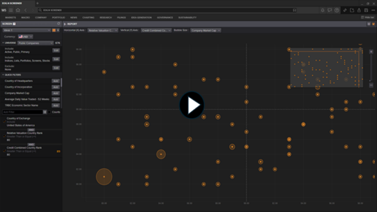Open the Charting menu tab
377x212 pixels.
(x=88, y=17)
